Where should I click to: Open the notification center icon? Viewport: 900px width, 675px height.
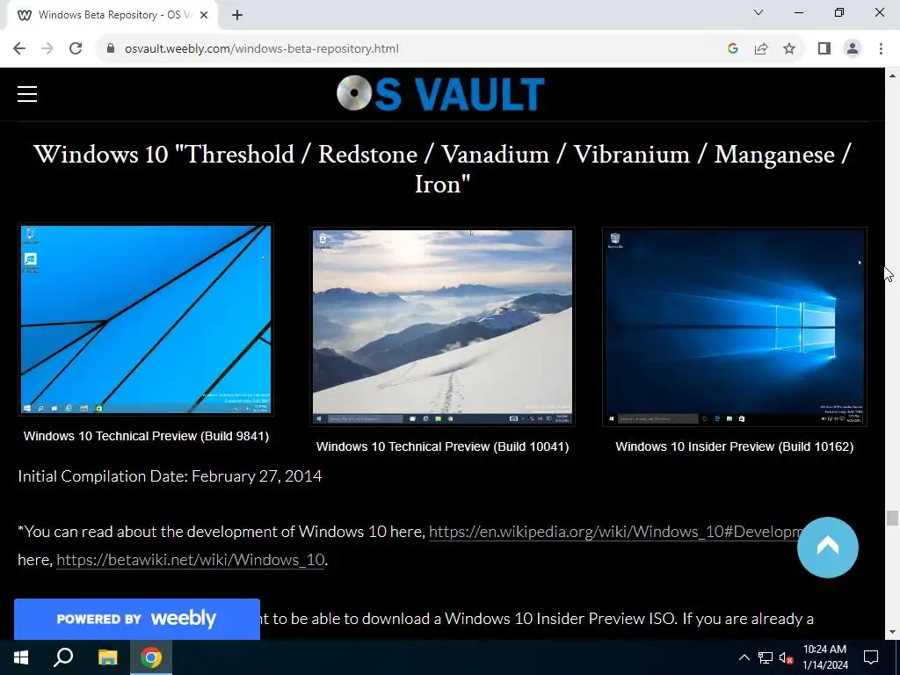click(871, 657)
